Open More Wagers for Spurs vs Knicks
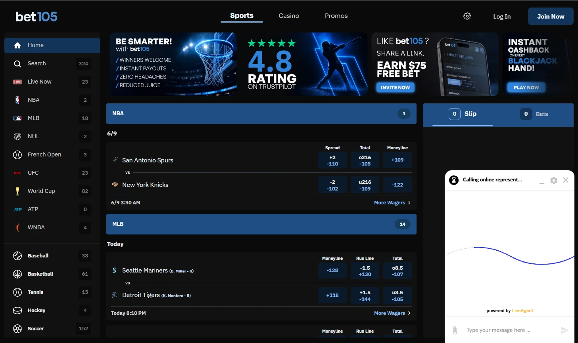This screenshot has width=578, height=343. click(392, 203)
